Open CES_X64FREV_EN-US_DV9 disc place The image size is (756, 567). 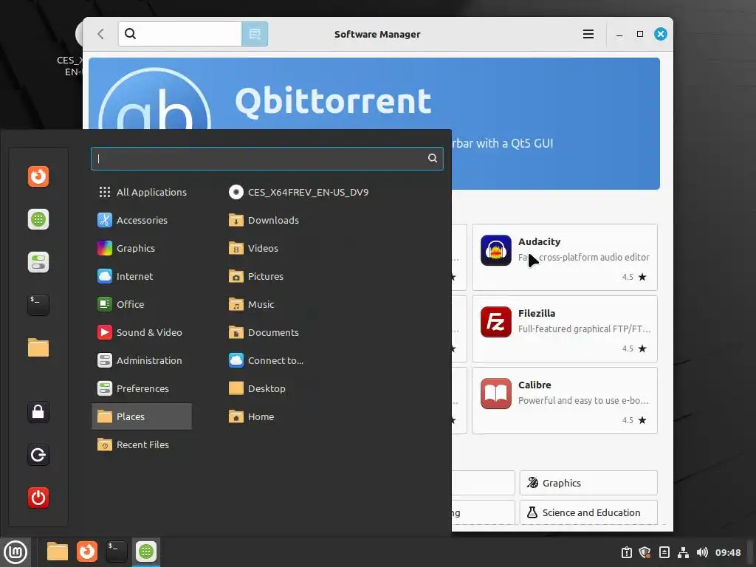[x=299, y=192]
